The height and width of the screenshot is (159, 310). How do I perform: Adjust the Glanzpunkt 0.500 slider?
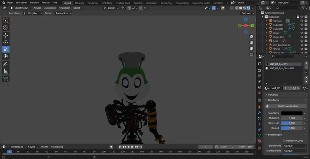click(292, 123)
